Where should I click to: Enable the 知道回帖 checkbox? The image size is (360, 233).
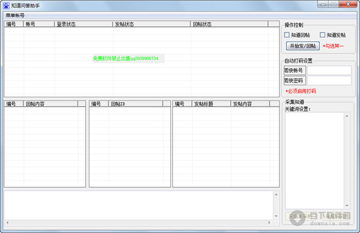(287, 35)
